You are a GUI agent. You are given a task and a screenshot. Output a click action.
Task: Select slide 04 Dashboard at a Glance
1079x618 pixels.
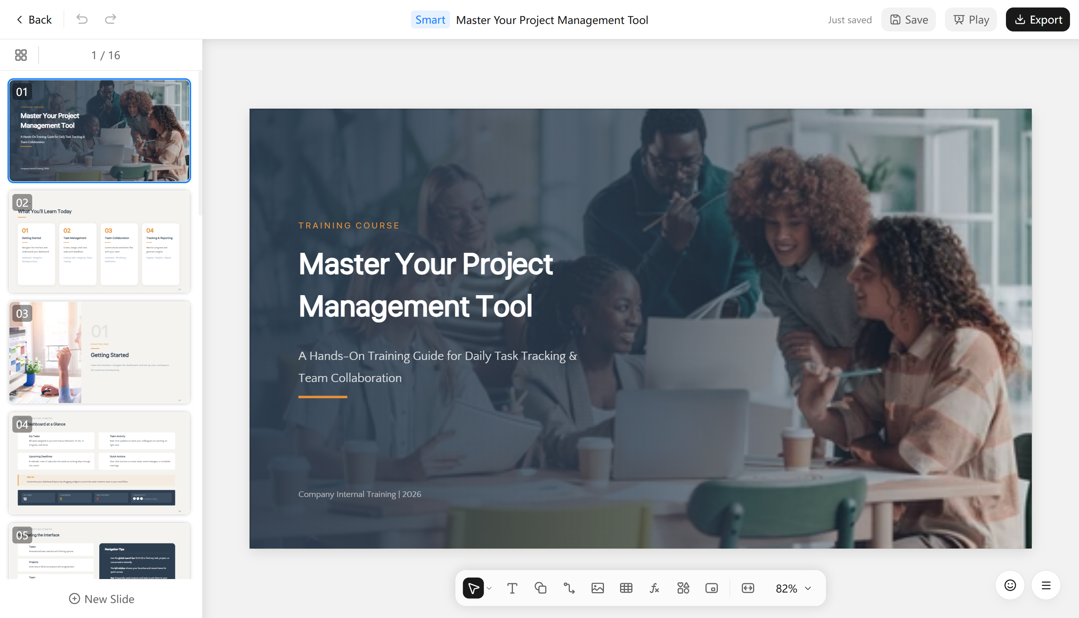[99, 463]
